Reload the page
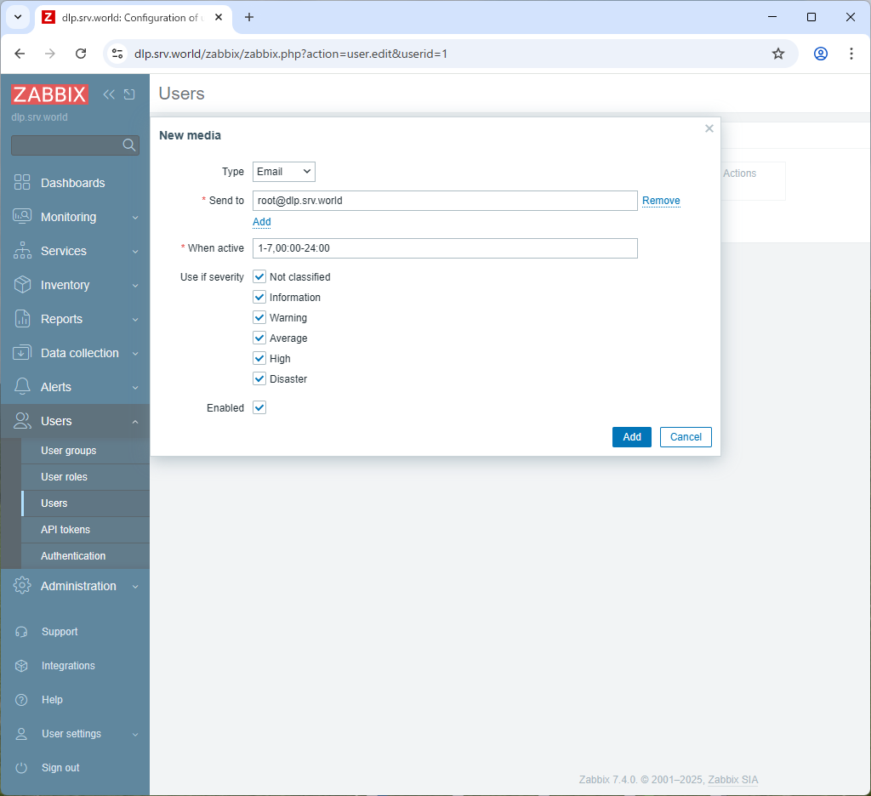 pyautogui.click(x=81, y=54)
